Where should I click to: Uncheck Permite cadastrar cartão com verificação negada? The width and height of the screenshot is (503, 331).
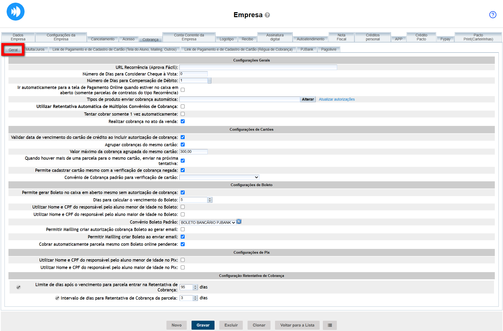tap(183, 170)
